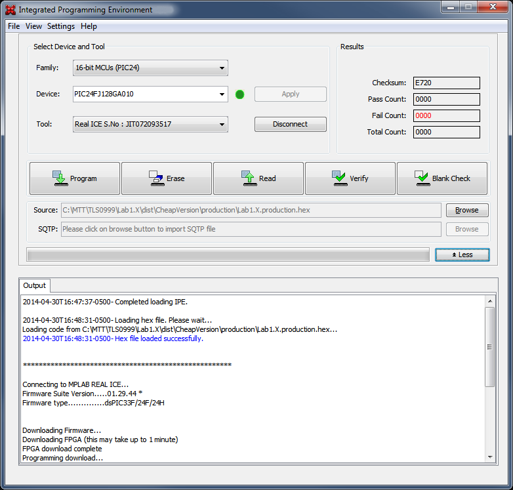Image resolution: width=513 pixels, height=490 pixels.
Task: Click the Erase device button
Action: point(167,178)
